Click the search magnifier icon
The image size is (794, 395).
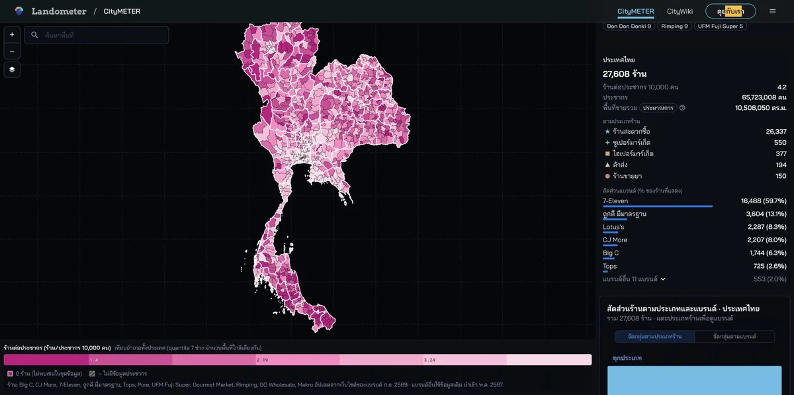pos(34,35)
